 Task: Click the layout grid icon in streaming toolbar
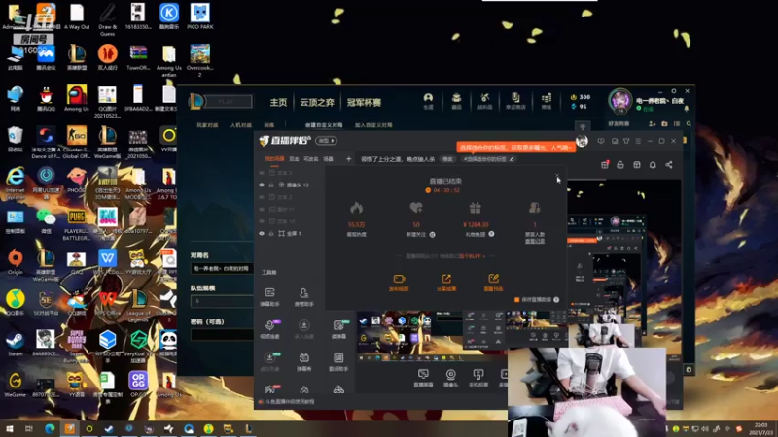pyautogui.click(x=637, y=165)
